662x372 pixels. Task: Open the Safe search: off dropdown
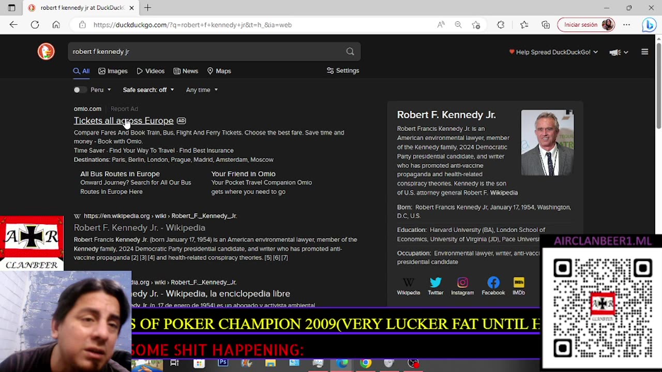(148, 90)
